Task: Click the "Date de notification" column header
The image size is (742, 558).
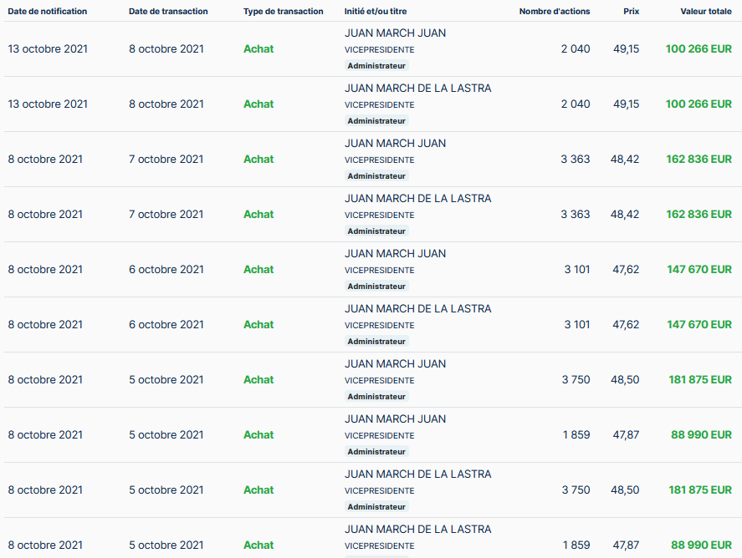Action: click(x=48, y=12)
